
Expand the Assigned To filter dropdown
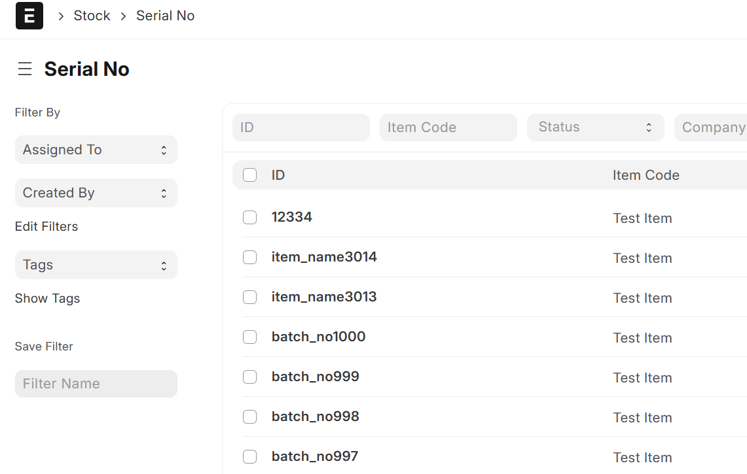coord(96,150)
